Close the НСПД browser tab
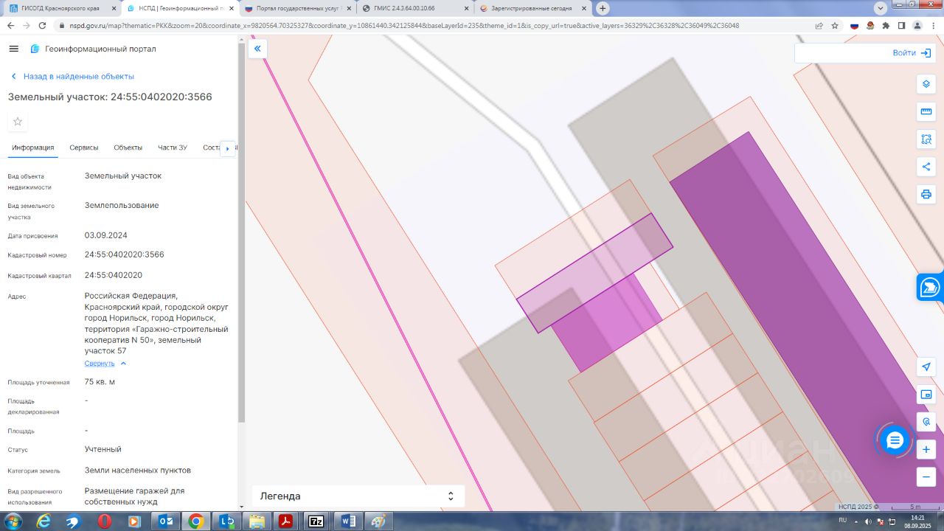Screen dimensions: 944x531 (x=231, y=8)
